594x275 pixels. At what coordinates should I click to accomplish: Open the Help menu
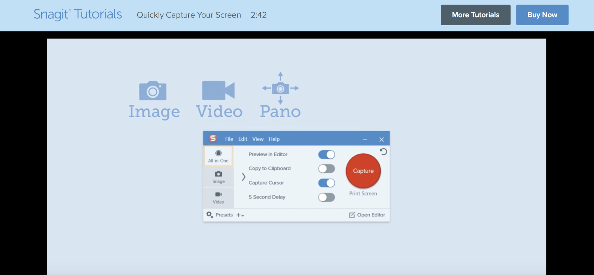[x=274, y=139]
